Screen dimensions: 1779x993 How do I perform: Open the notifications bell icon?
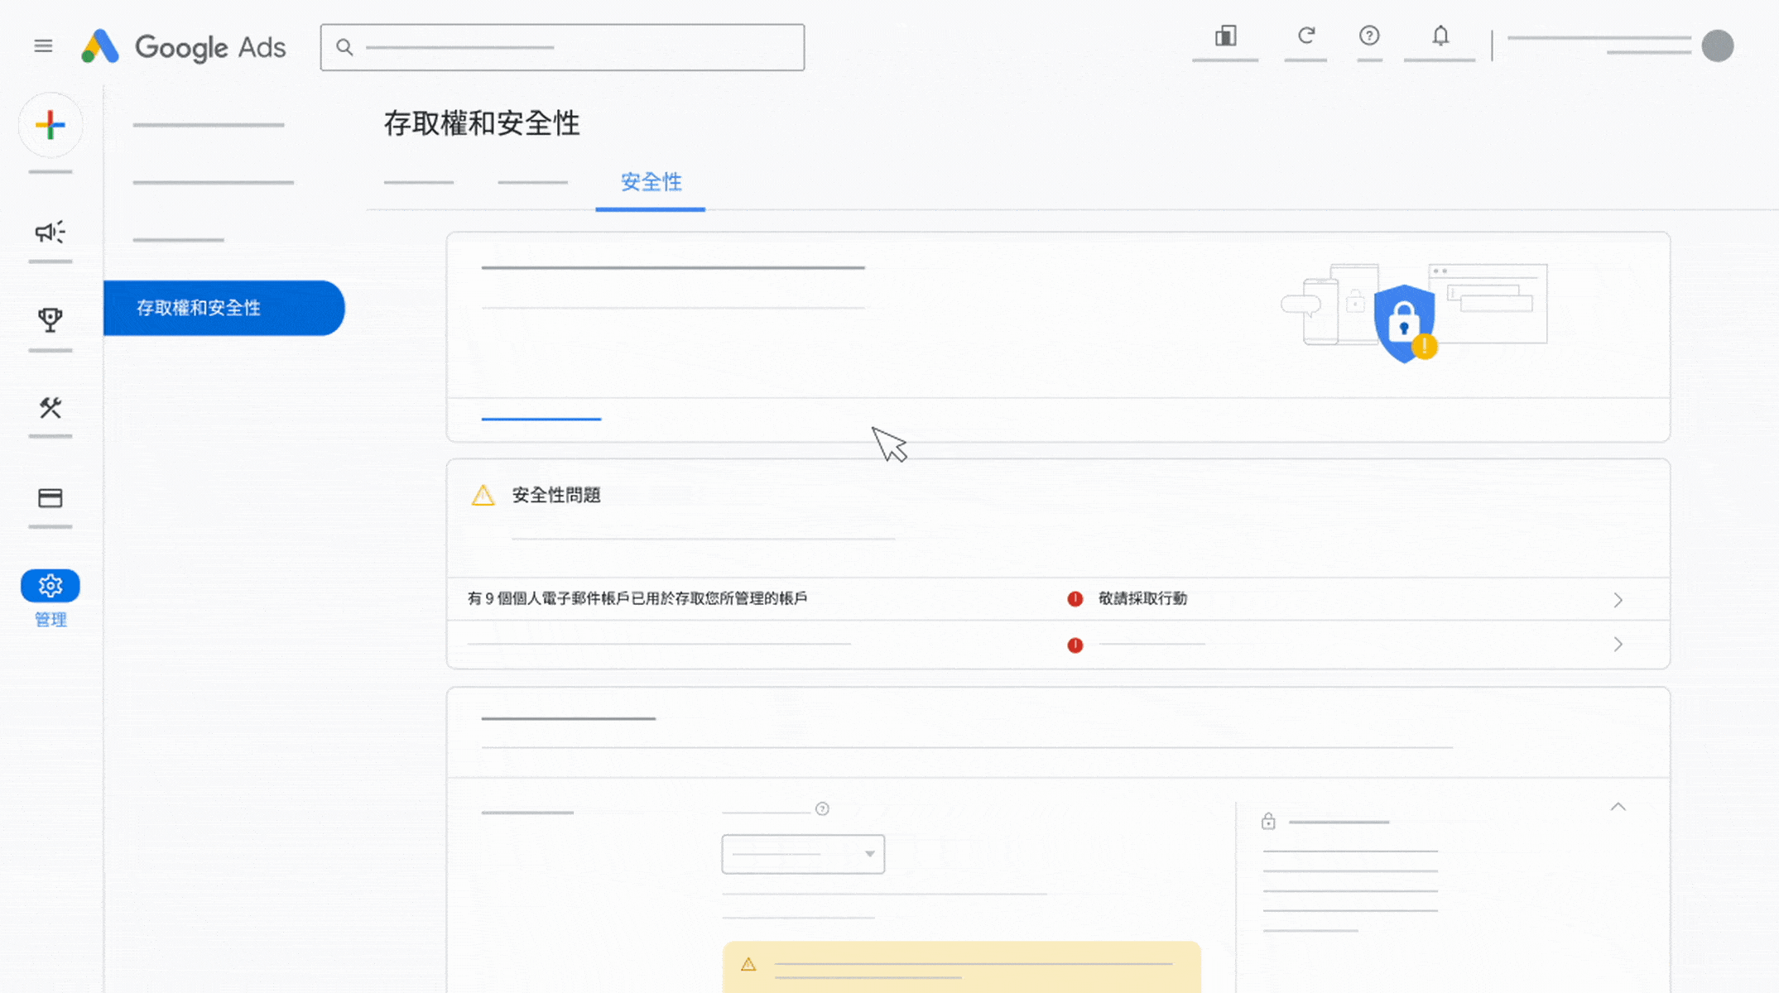point(1440,36)
